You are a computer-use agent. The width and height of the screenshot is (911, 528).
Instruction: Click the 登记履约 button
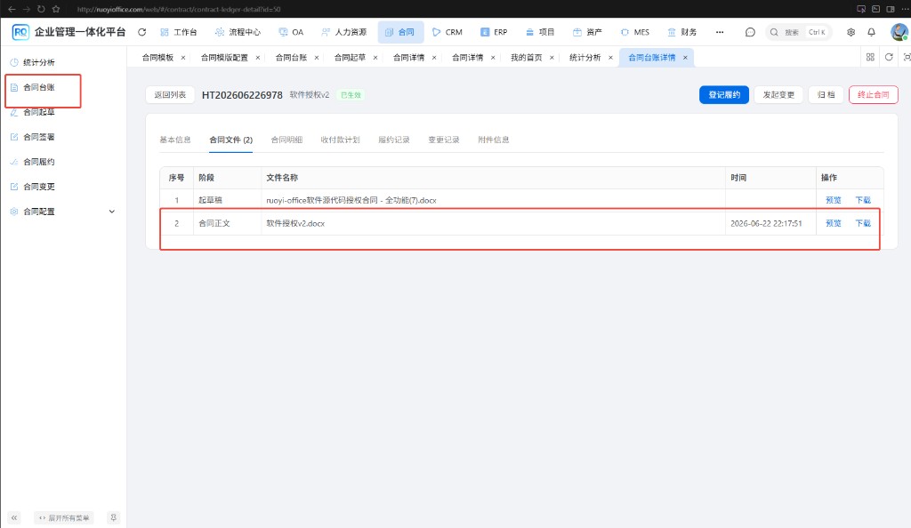[x=724, y=94]
